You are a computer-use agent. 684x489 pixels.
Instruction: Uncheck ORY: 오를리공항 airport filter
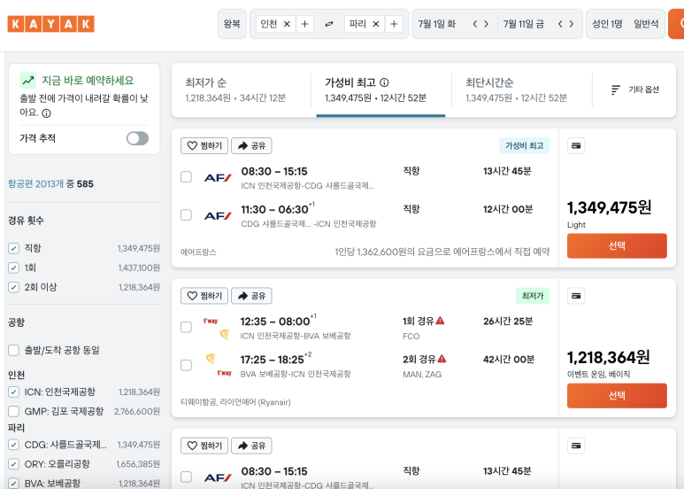(x=13, y=464)
